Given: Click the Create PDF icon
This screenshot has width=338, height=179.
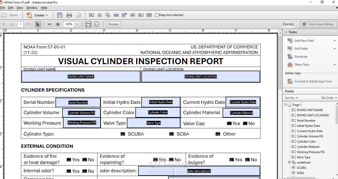Looking at the screenshot, I should [29, 15].
